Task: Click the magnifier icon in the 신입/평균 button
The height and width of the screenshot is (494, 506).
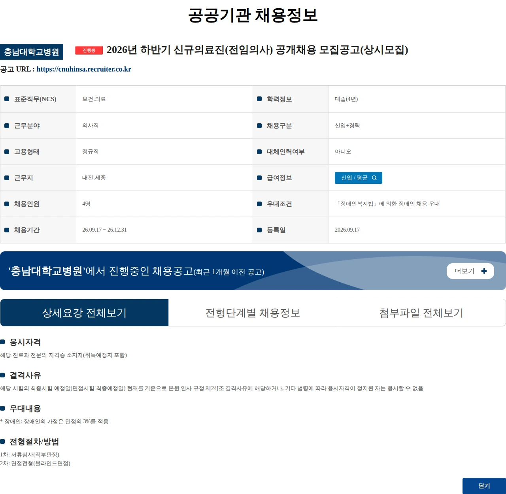Action: tap(374, 178)
